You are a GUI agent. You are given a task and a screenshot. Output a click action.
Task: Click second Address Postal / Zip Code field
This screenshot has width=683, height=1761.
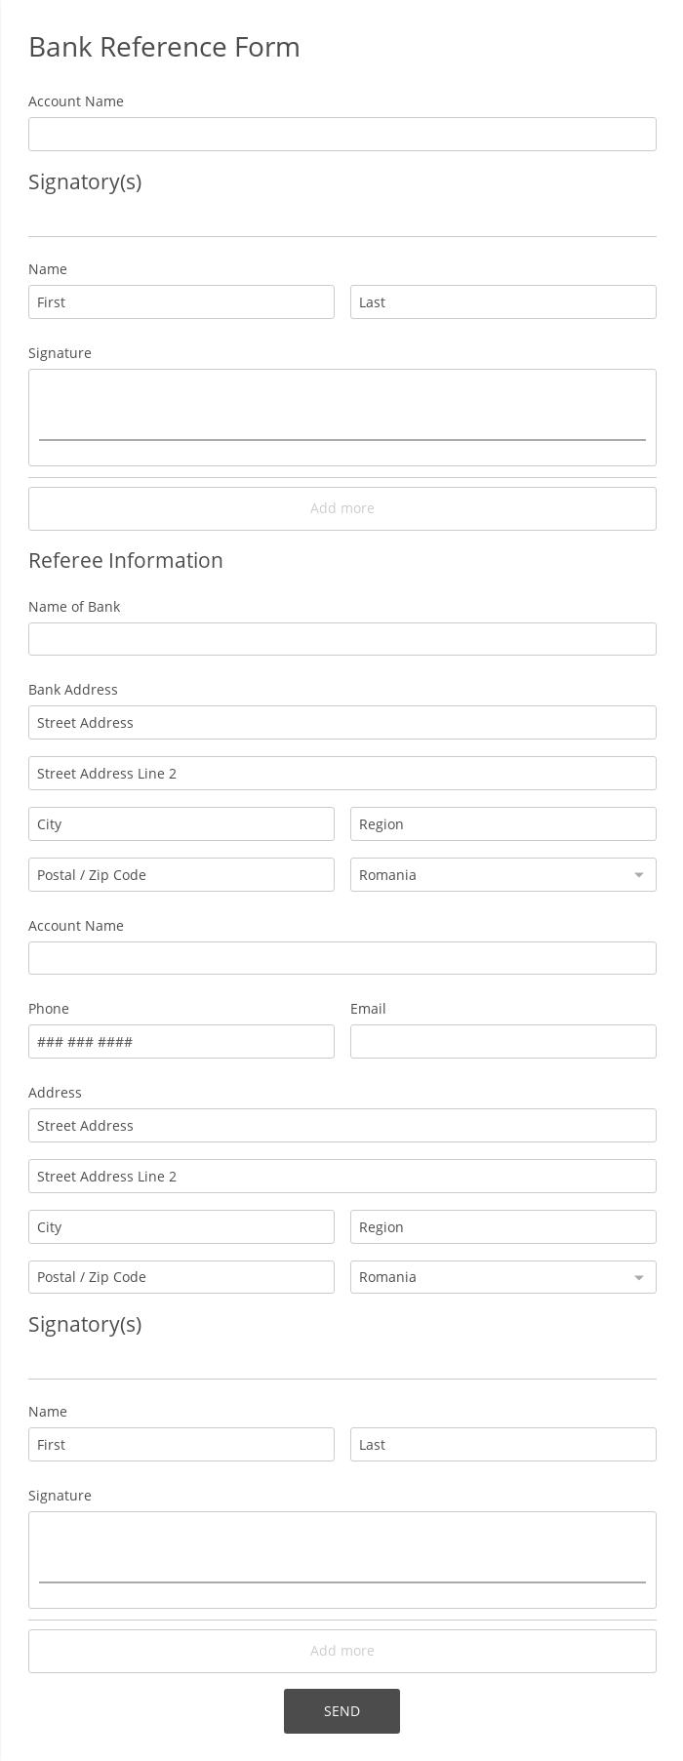click(x=181, y=1277)
